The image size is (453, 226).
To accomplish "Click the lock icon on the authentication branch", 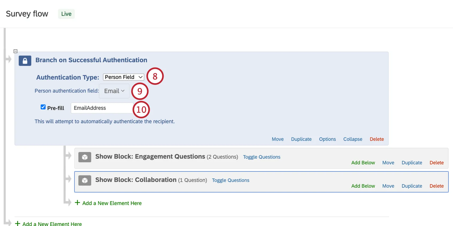I will 25,61.
